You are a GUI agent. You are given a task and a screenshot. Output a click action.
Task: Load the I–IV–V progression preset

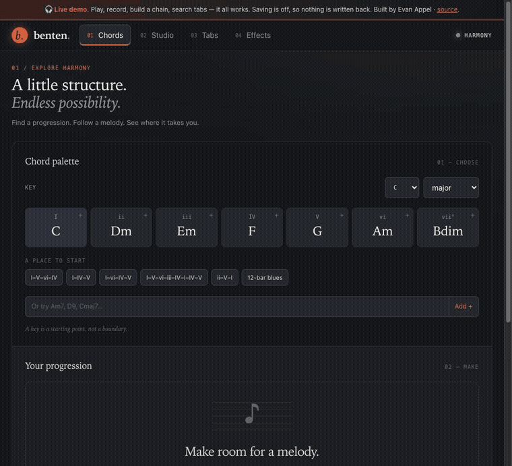click(81, 277)
